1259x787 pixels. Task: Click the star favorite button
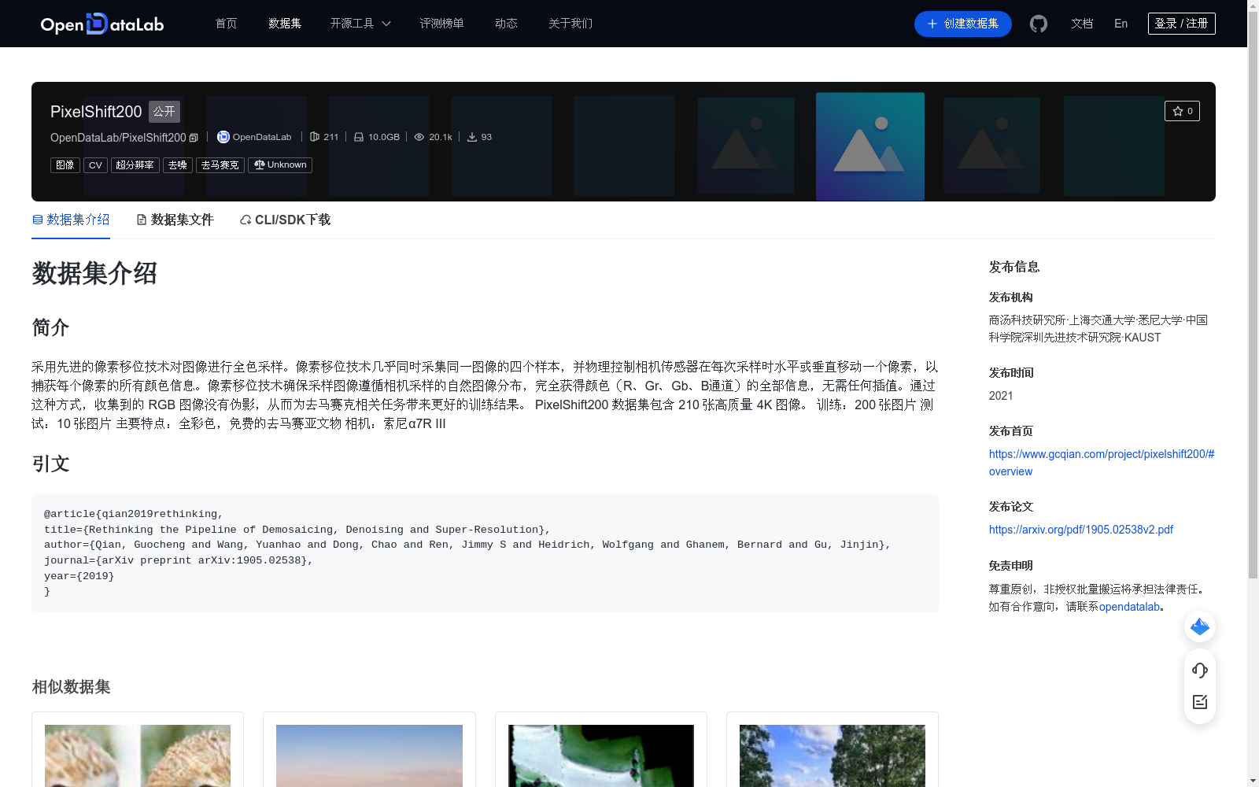pos(1182,111)
